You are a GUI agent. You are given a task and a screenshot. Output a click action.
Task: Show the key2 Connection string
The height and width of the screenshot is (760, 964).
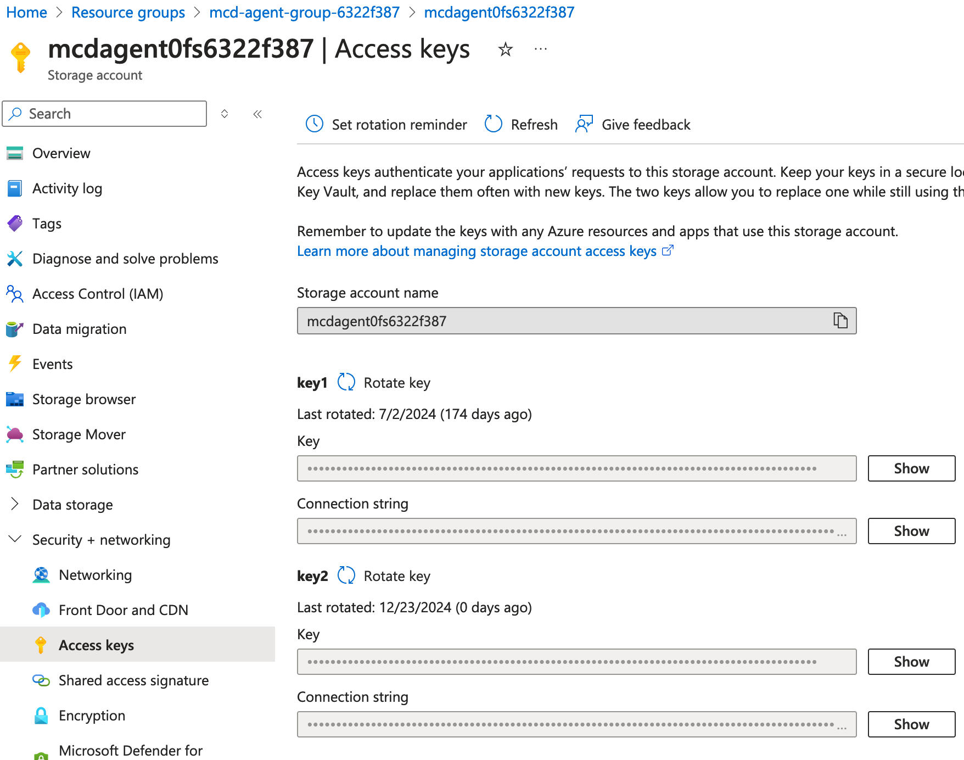click(x=911, y=724)
